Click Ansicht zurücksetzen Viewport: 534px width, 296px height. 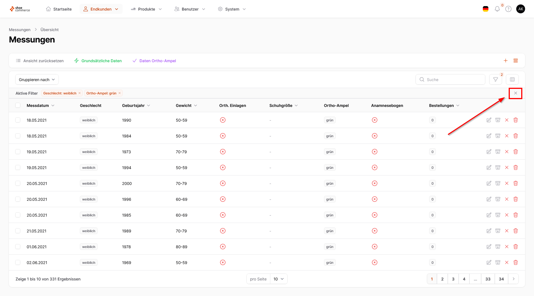[40, 61]
